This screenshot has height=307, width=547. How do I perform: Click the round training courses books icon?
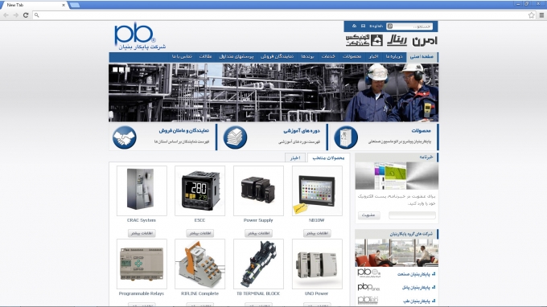235,137
